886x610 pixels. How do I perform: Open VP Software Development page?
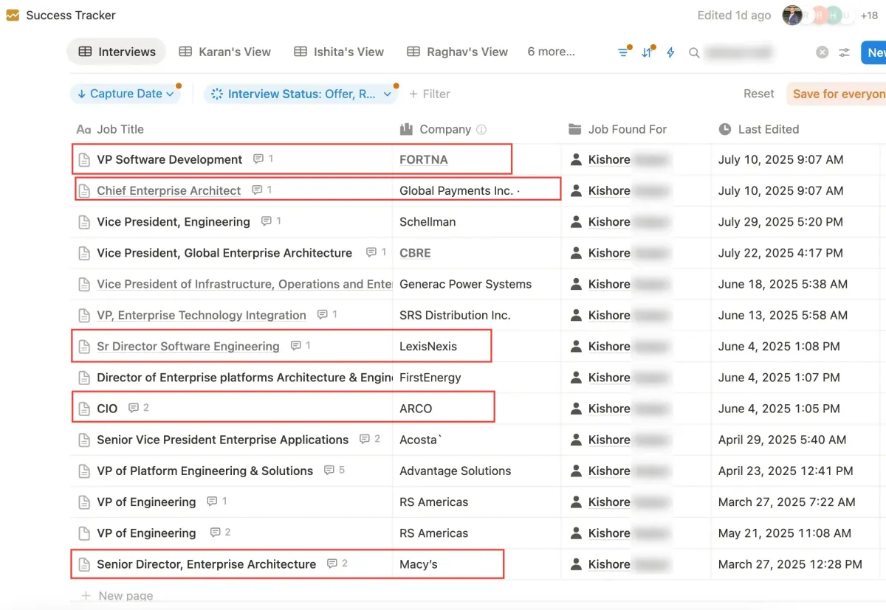[169, 159]
